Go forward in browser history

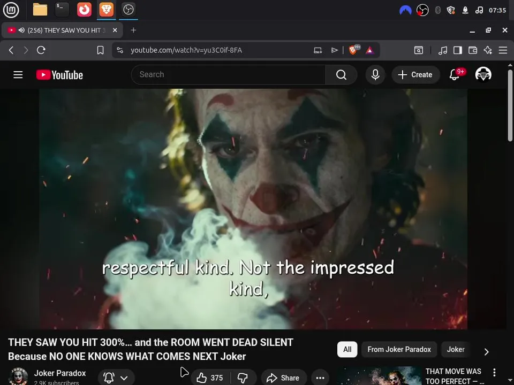(x=26, y=50)
